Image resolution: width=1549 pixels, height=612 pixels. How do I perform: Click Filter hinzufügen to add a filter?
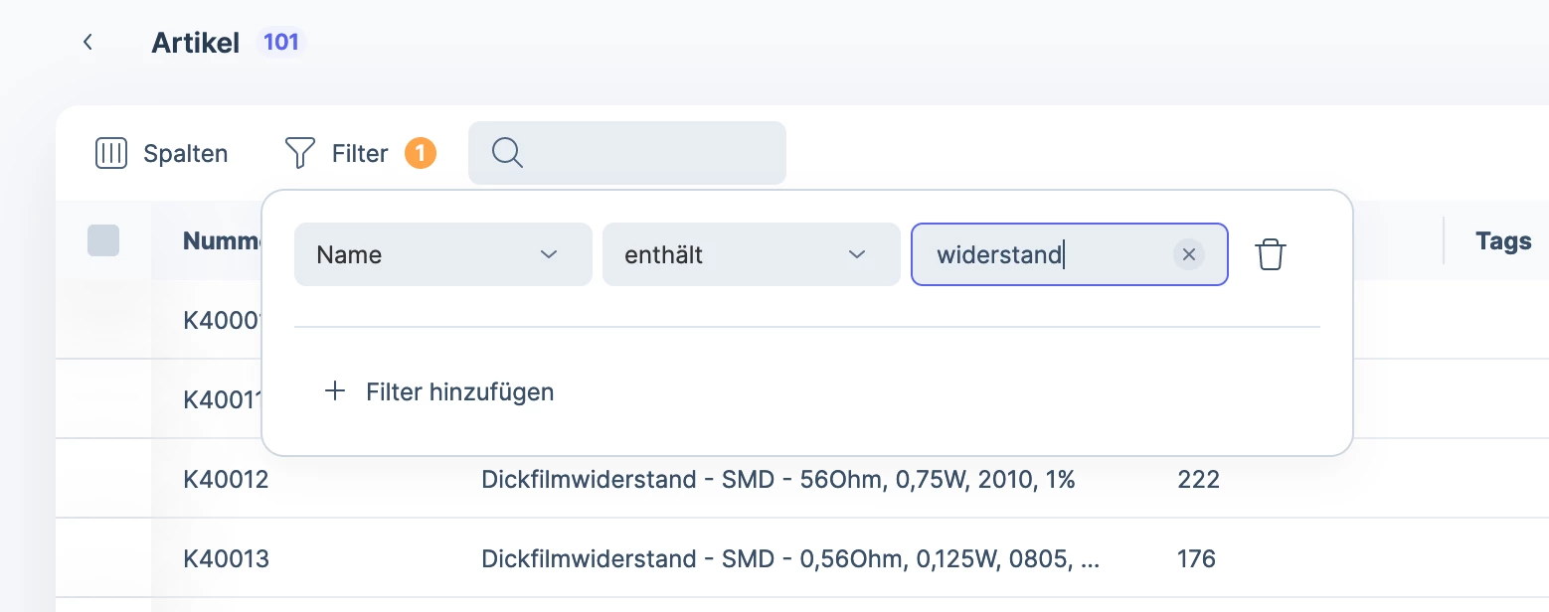(459, 391)
